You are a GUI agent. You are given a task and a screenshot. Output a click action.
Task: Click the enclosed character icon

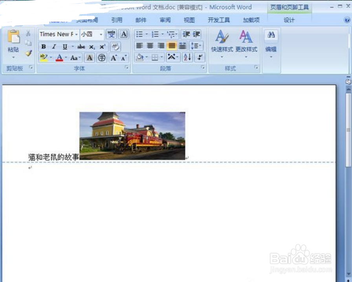click(102, 58)
